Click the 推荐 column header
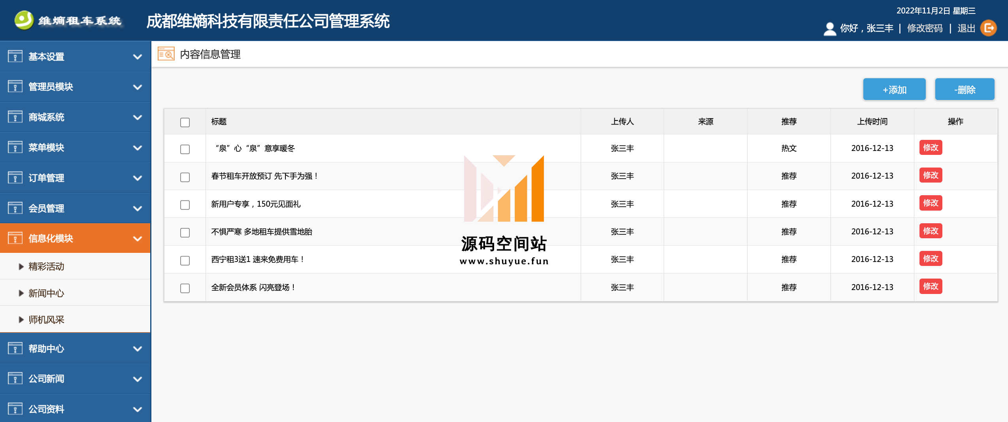1008x422 pixels. coord(789,121)
